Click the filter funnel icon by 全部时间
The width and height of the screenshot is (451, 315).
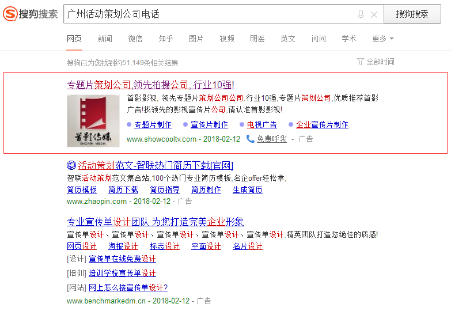[361, 62]
